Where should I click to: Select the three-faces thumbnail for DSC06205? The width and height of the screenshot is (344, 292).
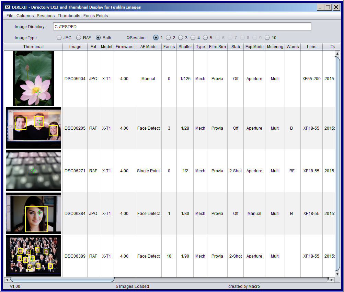click(33, 128)
